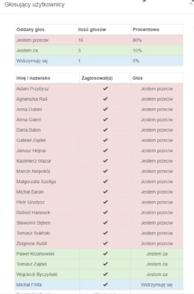Click the checkmark in Adam Przybysz's row

click(x=105, y=89)
